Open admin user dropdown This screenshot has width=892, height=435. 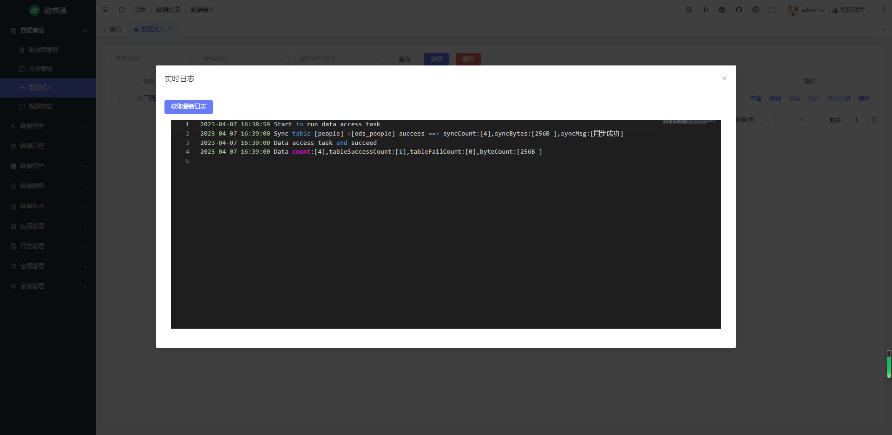(x=813, y=10)
